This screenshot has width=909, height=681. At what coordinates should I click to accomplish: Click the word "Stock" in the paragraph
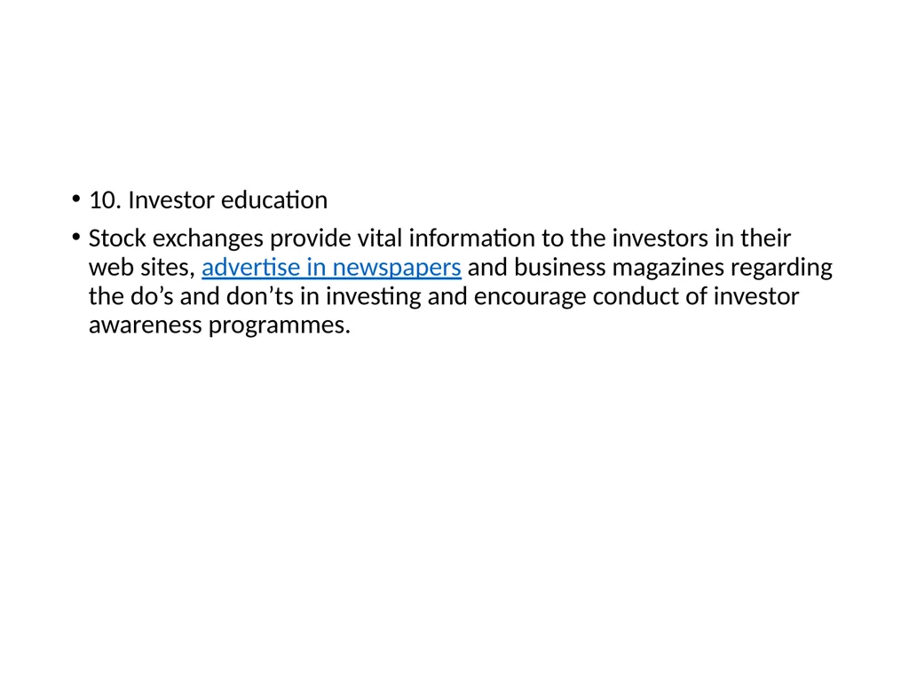pos(117,238)
